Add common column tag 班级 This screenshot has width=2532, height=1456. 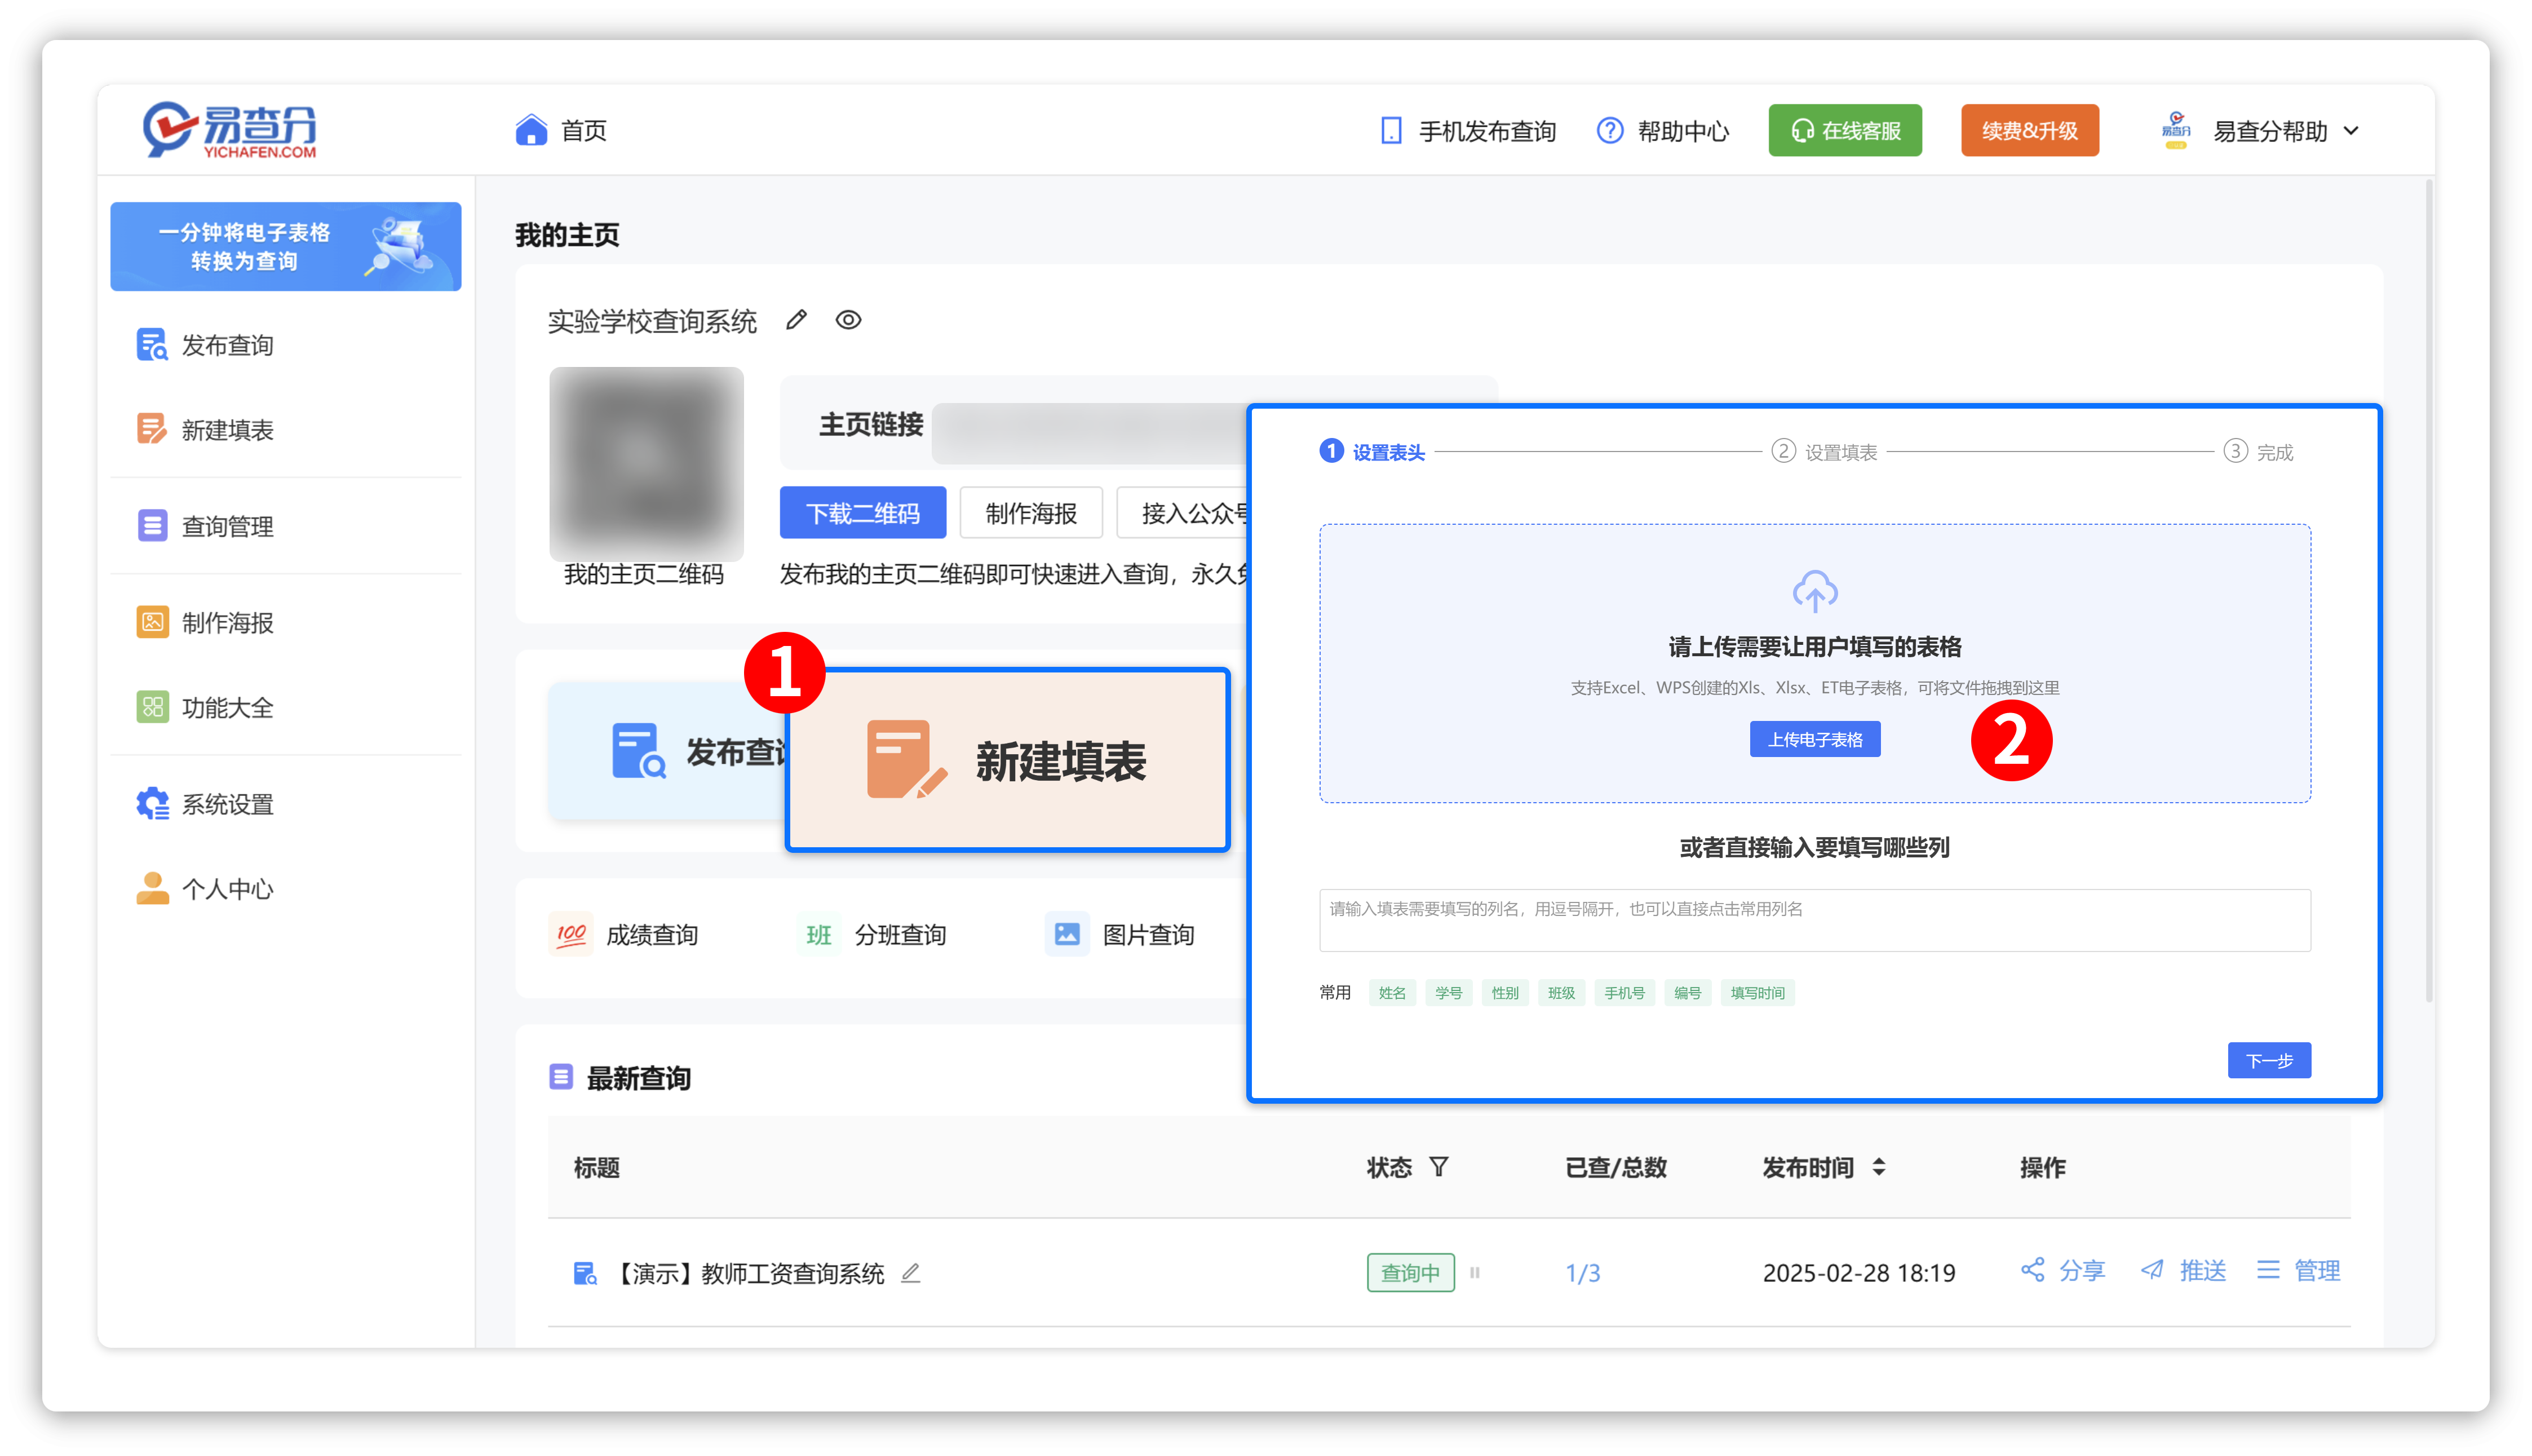pos(1561,993)
